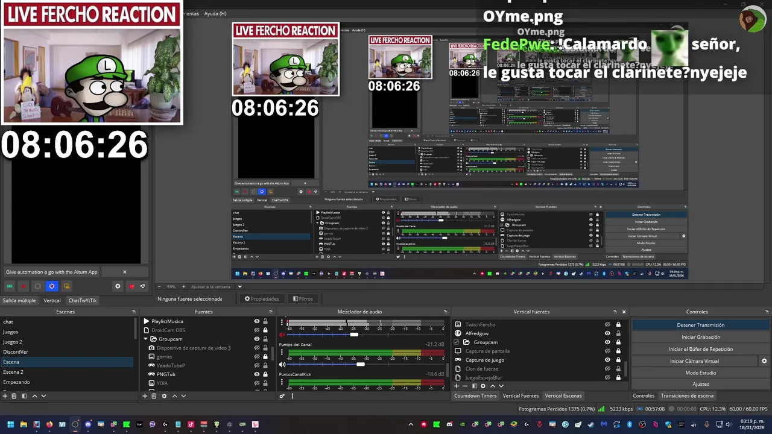The width and height of the screenshot is (772, 434).
Task: Click the blue circular Aitum icon
Action: click(x=52, y=286)
